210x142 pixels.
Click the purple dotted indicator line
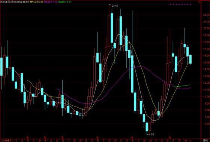(x=180, y=4)
